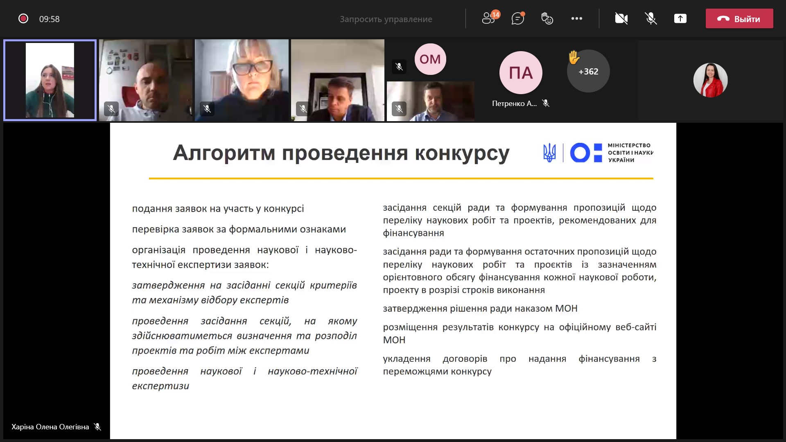Click text подання заявок на участь у конкурсі

pos(218,209)
